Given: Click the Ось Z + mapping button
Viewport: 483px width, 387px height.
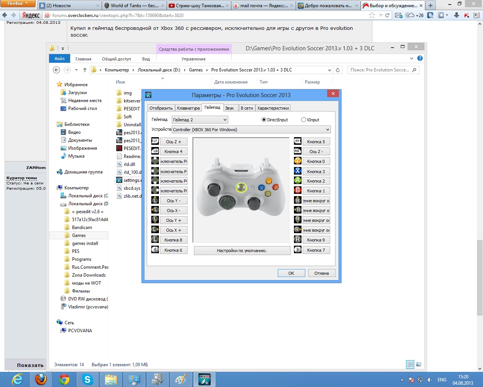Looking at the screenshot, I should click(x=174, y=142).
